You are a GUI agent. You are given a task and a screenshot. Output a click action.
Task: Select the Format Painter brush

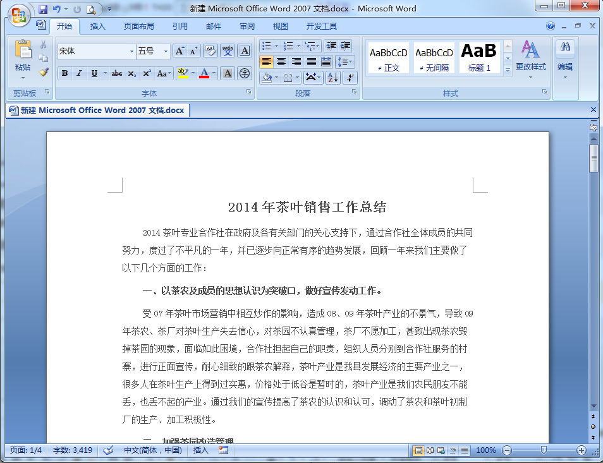coord(44,72)
